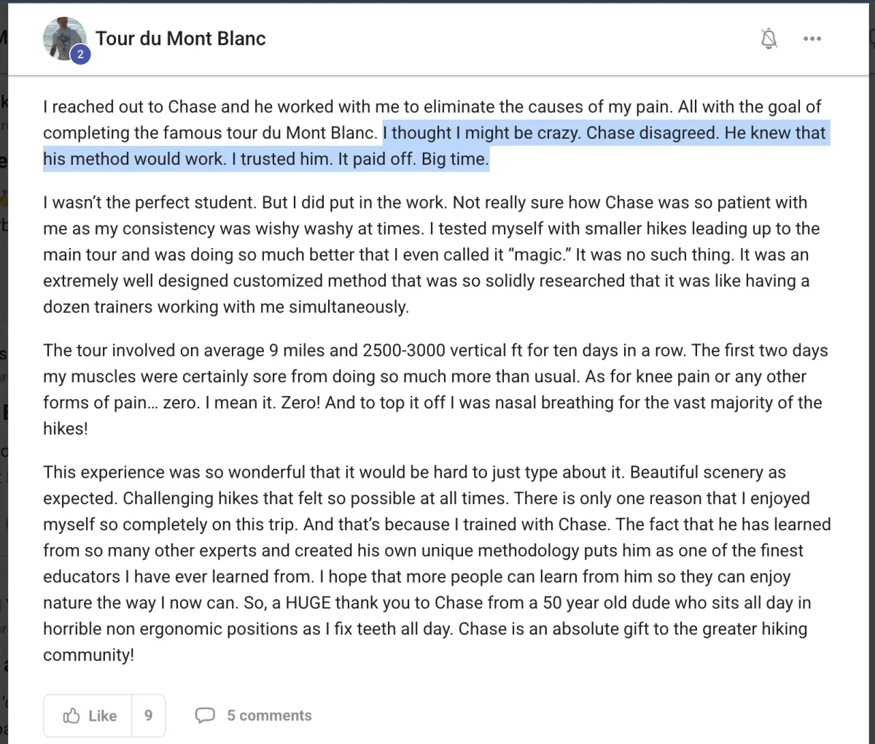The width and height of the screenshot is (875, 744).
Task: Click the author's profile avatar photo
Action: 63,36
